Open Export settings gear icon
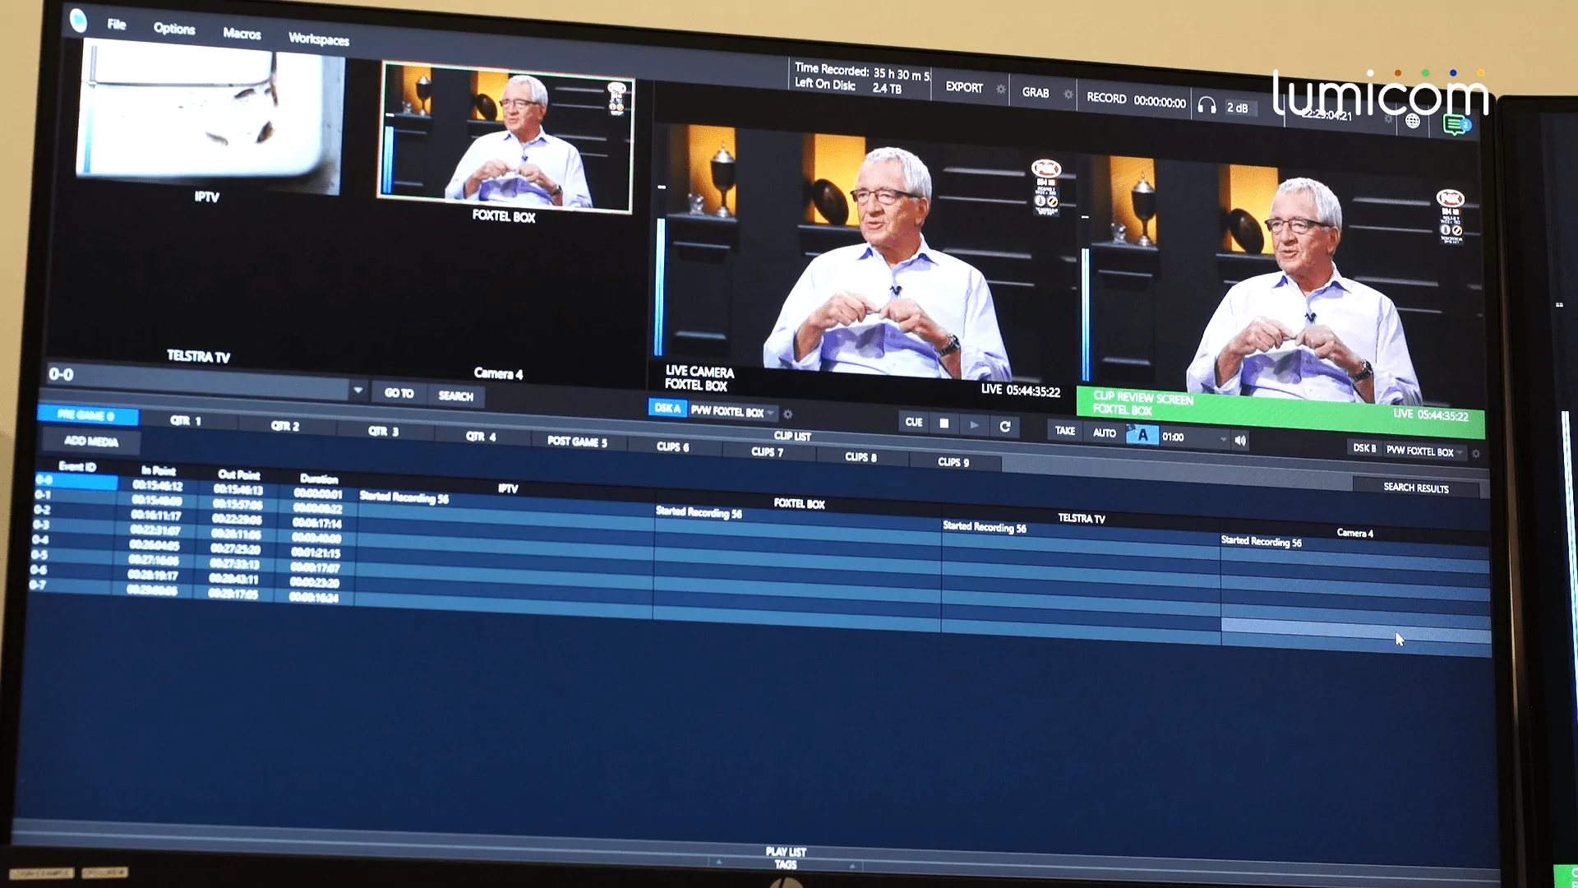The image size is (1578, 888). 1000,89
